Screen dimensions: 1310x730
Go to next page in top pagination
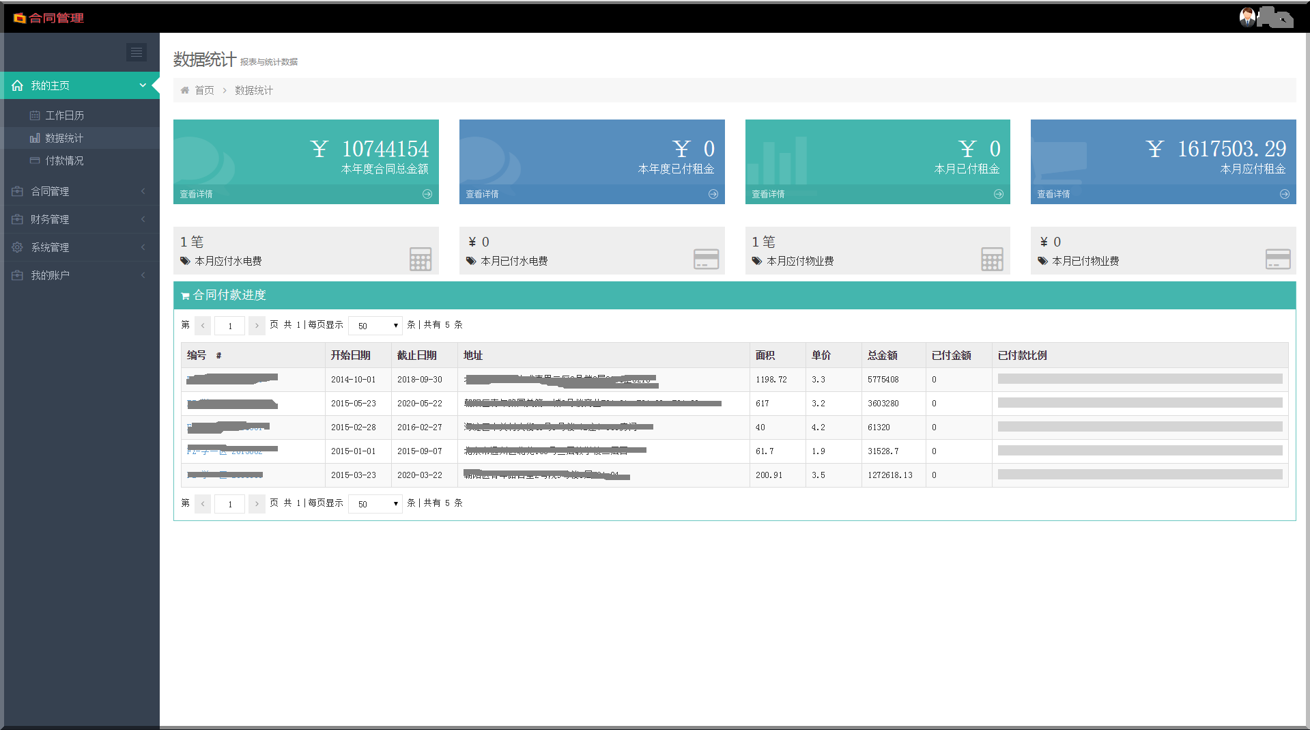tap(257, 326)
